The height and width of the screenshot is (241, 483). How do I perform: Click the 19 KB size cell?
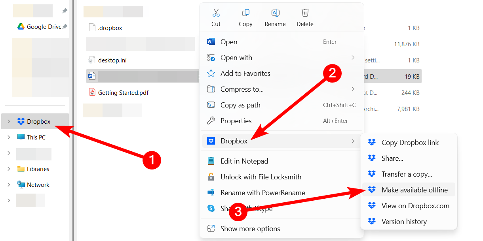411,77
